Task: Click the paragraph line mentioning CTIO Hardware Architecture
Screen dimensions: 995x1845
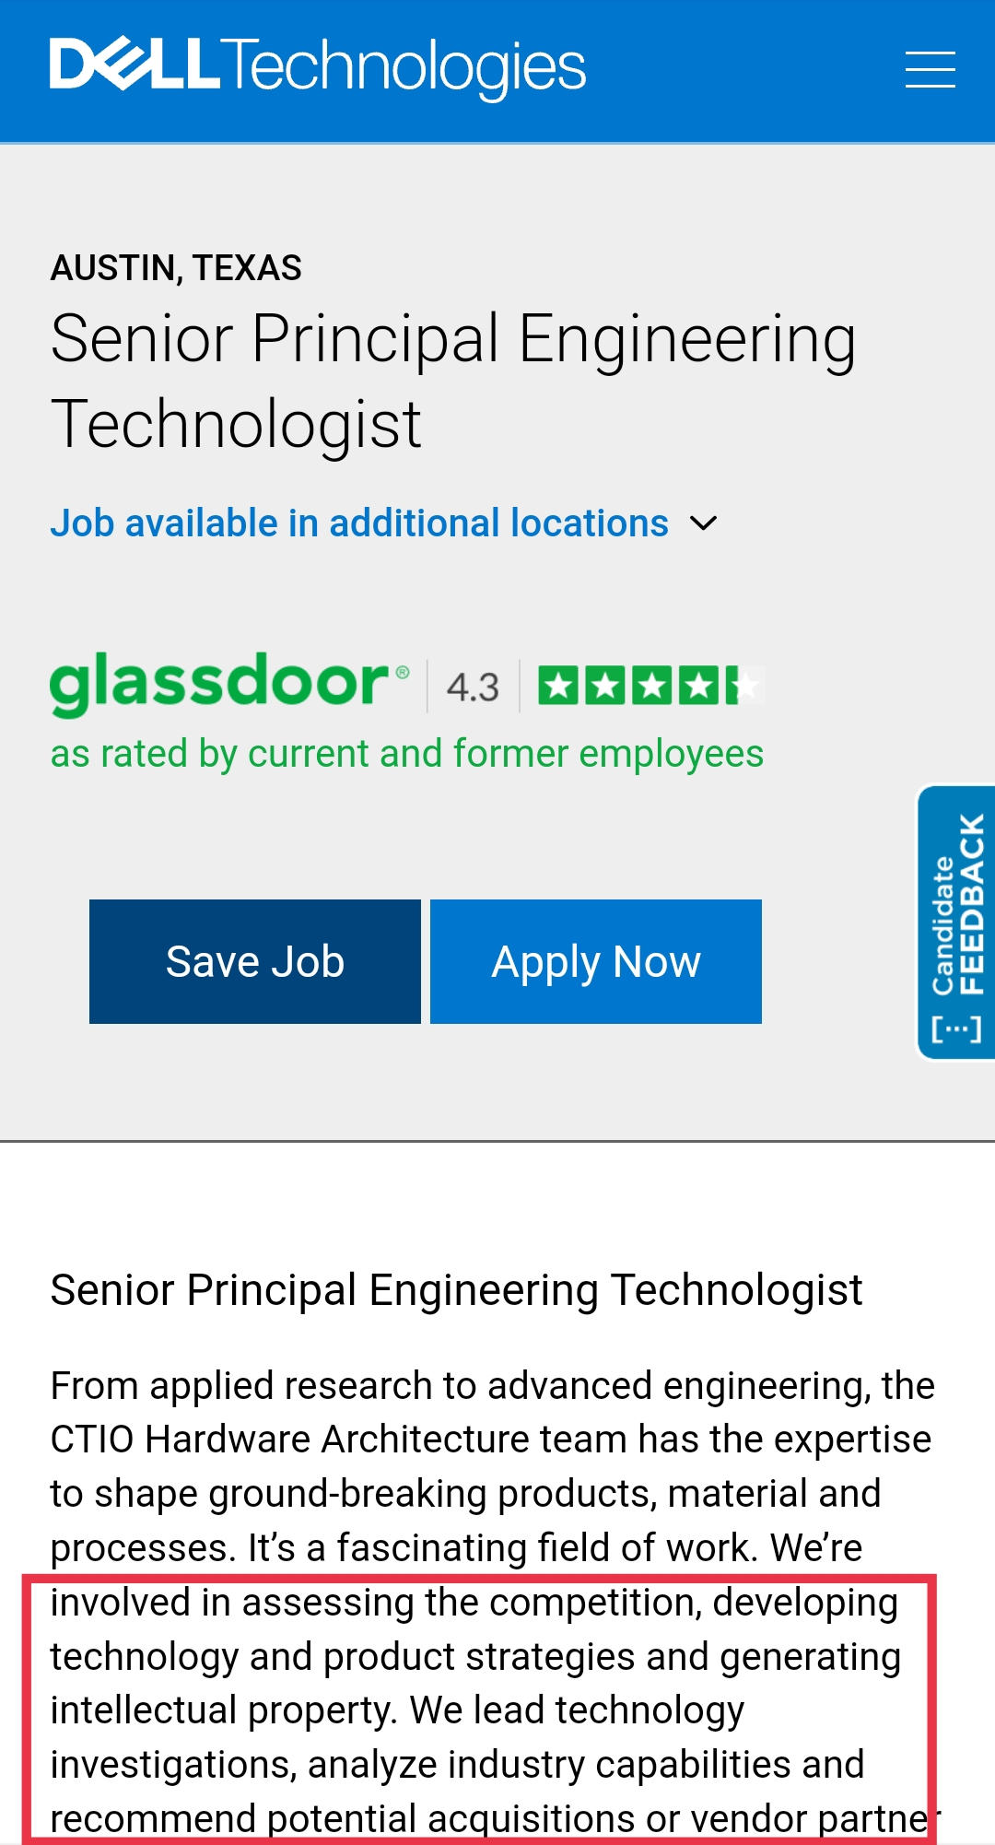Action: pyautogui.click(x=490, y=1440)
